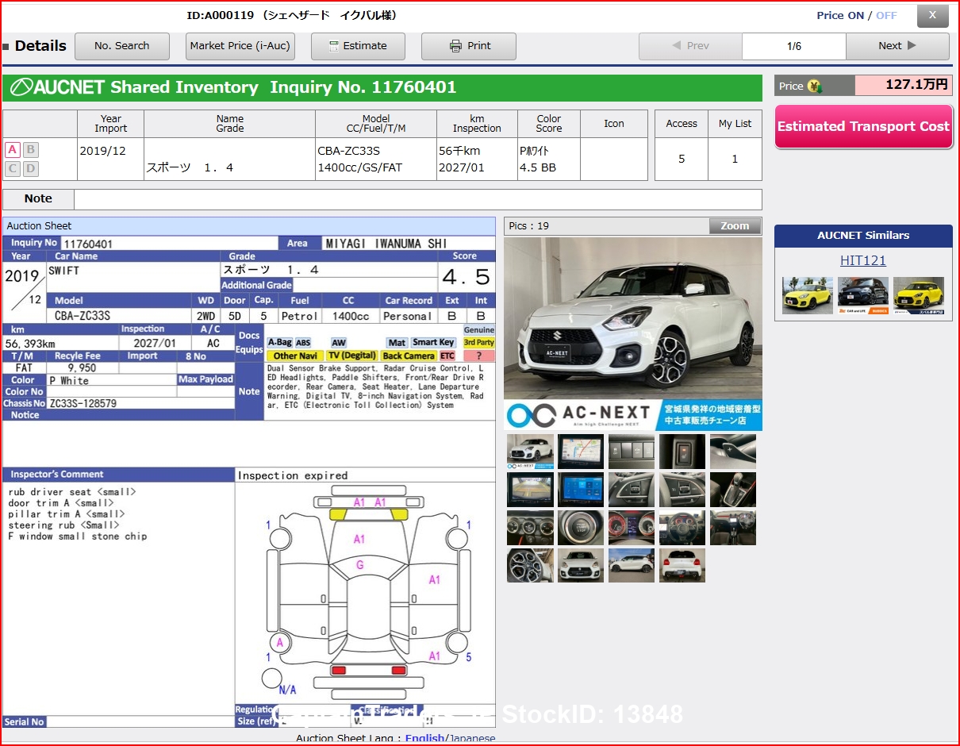Close the details window with X
960x746 pixels.
pyautogui.click(x=933, y=15)
